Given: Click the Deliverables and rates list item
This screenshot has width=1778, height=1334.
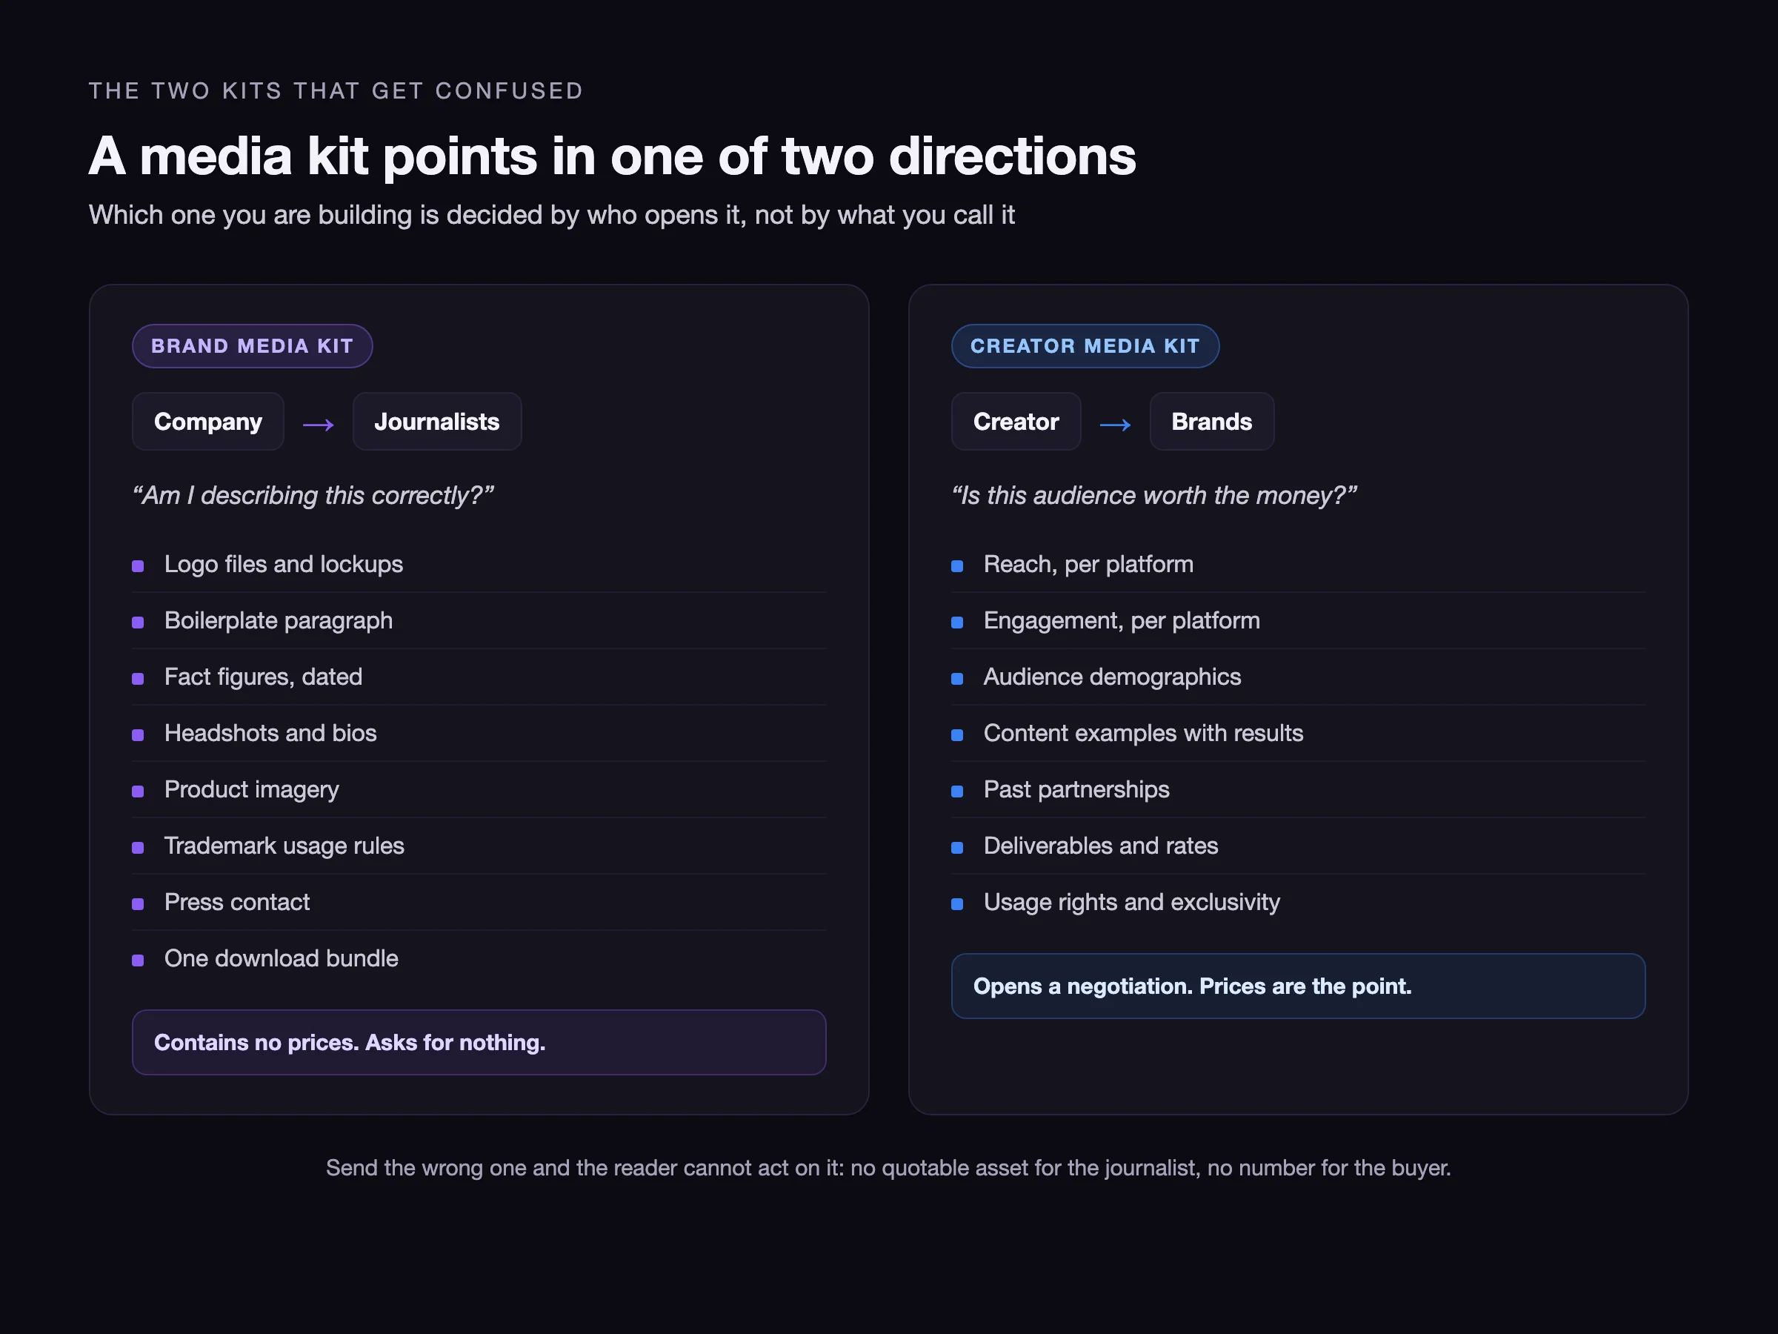Looking at the screenshot, I should [1298, 846].
